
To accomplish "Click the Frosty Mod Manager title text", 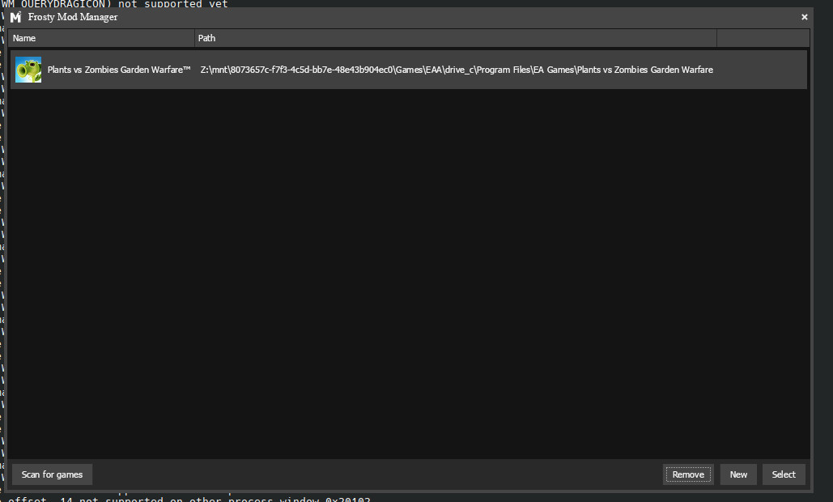I will click(x=73, y=17).
